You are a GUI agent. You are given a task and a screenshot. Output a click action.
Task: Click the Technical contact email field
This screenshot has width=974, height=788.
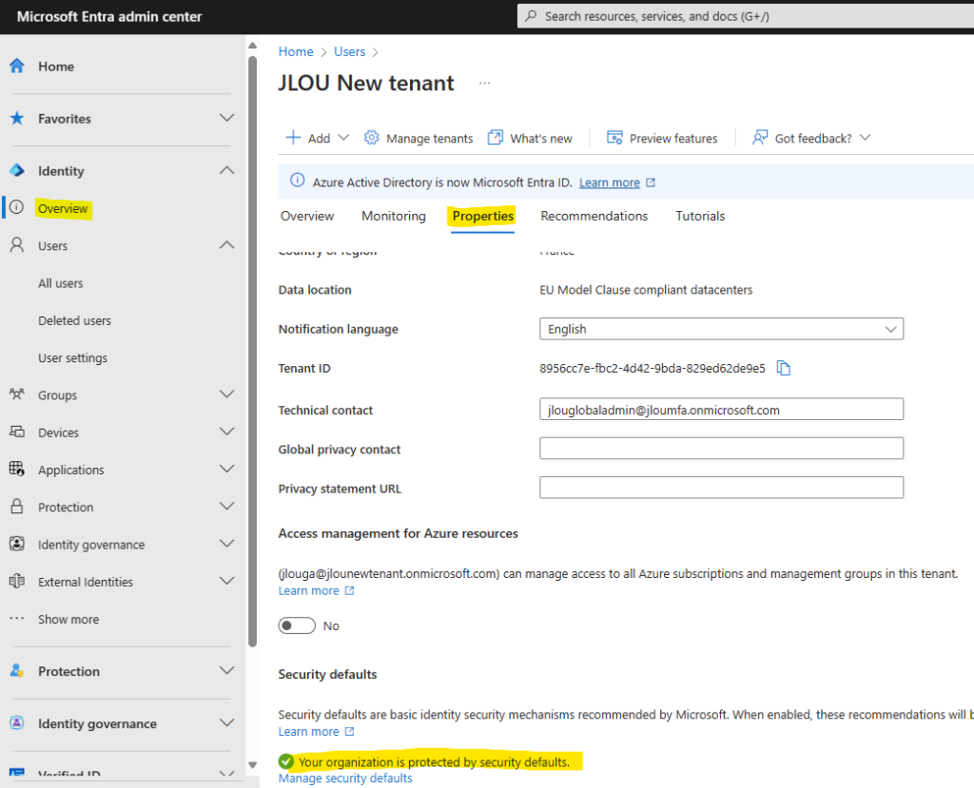(721, 410)
